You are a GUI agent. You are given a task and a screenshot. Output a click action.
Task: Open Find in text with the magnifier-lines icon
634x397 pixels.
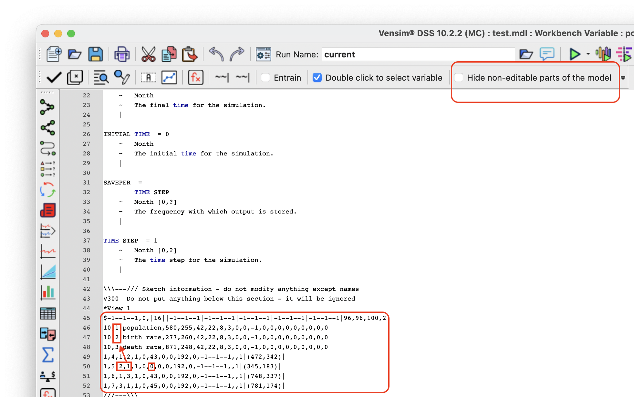click(x=101, y=77)
